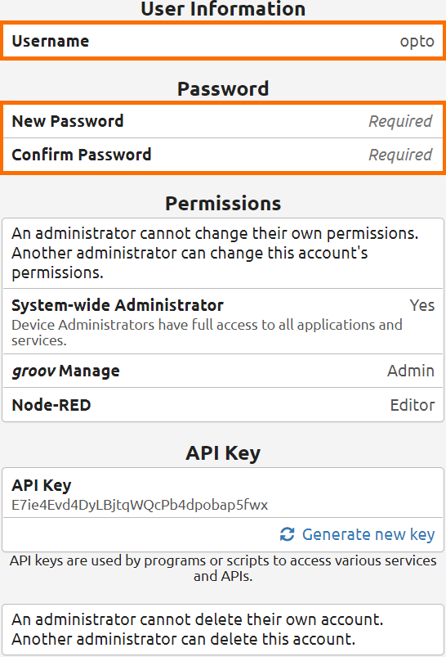The image size is (446, 657).
Task: Click the Username field showing opto
Action: point(223,41)
